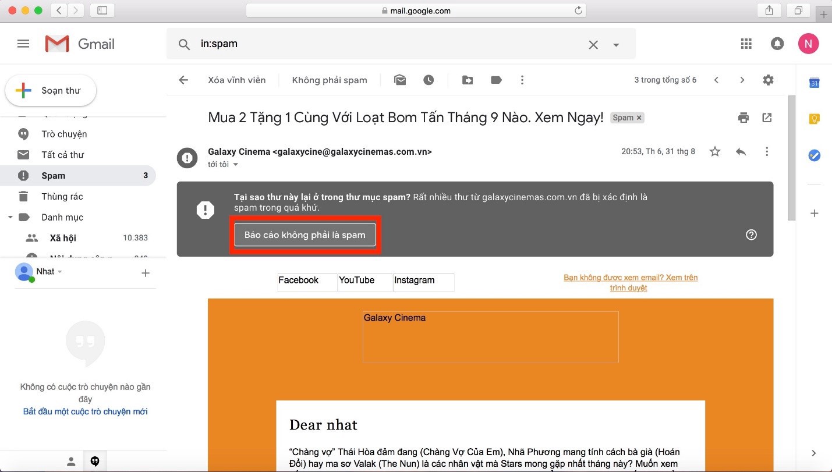Open the labels tag icon
Image resolution: width=832 pixels, height=472 pixels.
click(496, 80)
